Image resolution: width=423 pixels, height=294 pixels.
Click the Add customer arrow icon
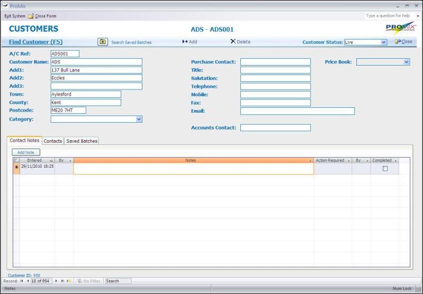[x=185, y=42]
